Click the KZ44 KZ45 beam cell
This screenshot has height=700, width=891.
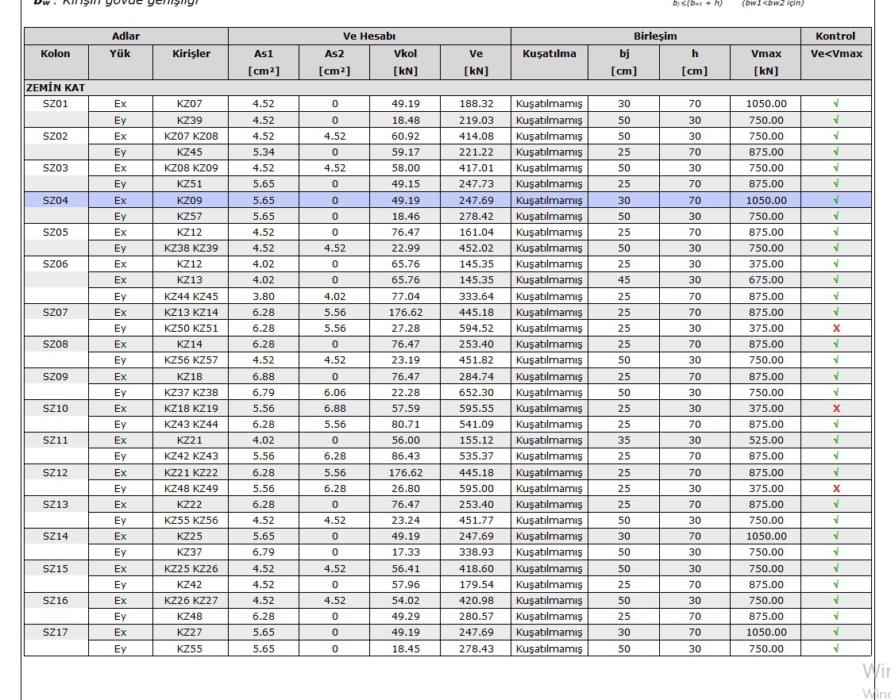tap(191, 296)
